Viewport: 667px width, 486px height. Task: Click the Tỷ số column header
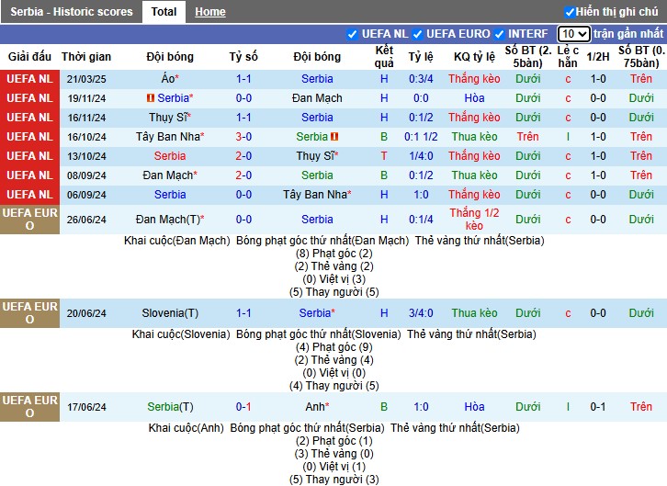243,57
